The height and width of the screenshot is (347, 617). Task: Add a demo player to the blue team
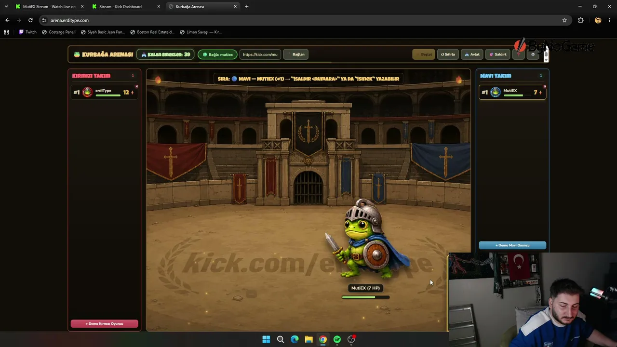point(512,245)
